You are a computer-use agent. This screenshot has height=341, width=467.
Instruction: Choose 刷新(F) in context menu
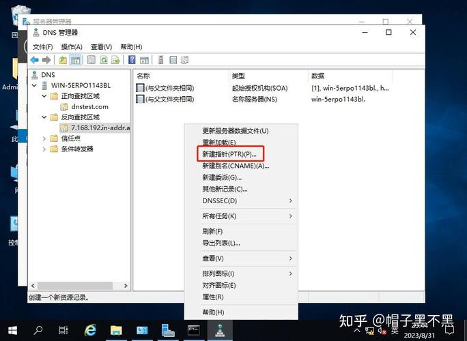pos(241,231)
